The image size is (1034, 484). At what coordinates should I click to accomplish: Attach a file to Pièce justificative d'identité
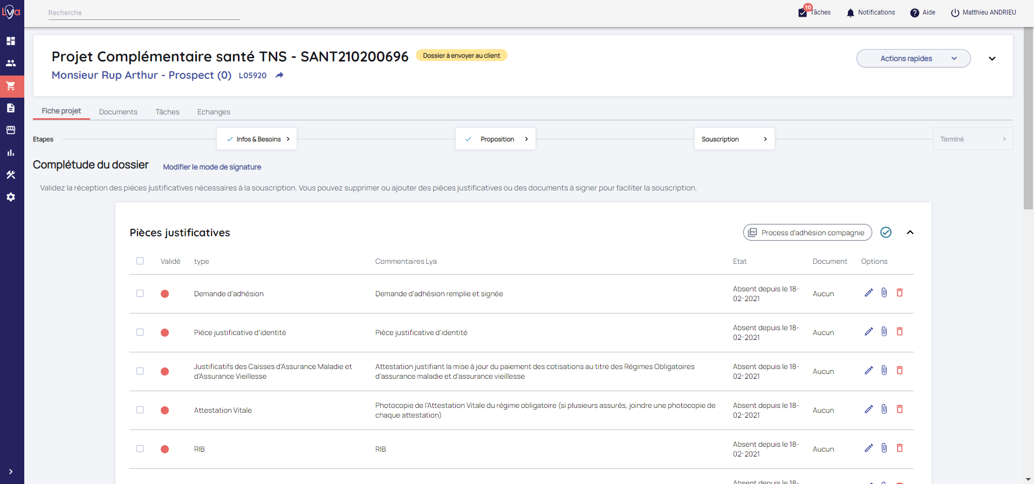coord(884,332)
